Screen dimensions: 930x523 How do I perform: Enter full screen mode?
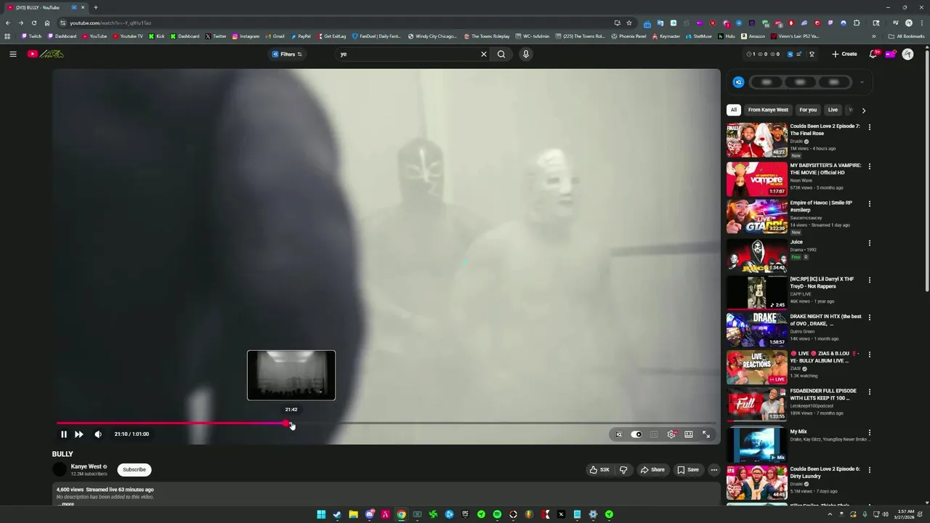pyautogui.click(x=706, y=434)
